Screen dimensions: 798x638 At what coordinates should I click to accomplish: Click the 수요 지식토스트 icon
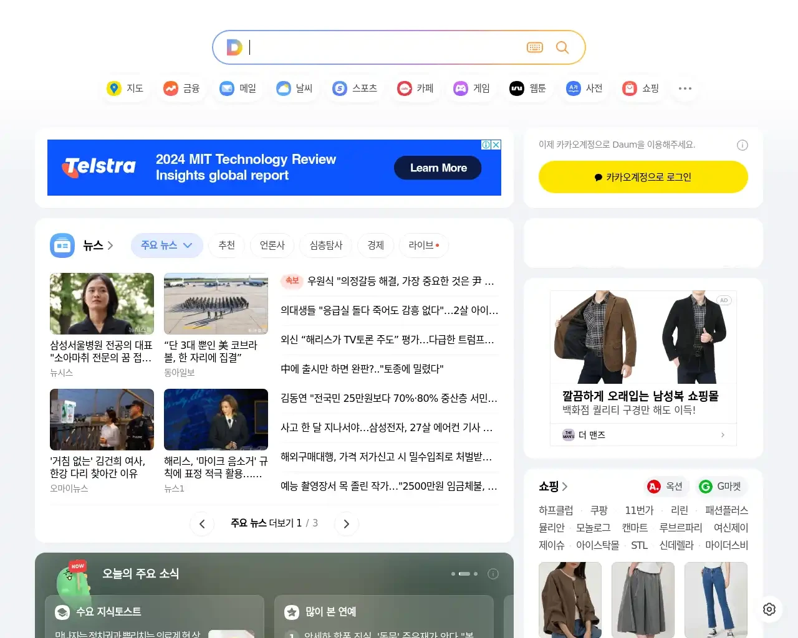62,612
